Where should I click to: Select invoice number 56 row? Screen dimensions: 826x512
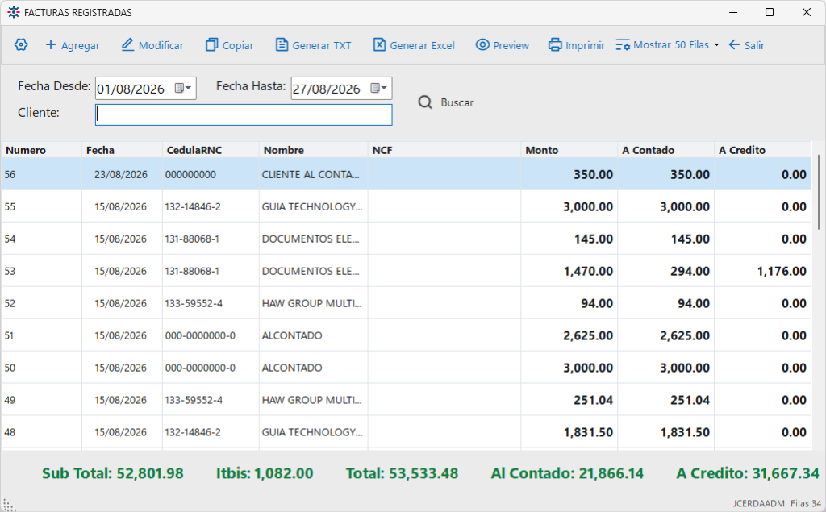(407, 174)
